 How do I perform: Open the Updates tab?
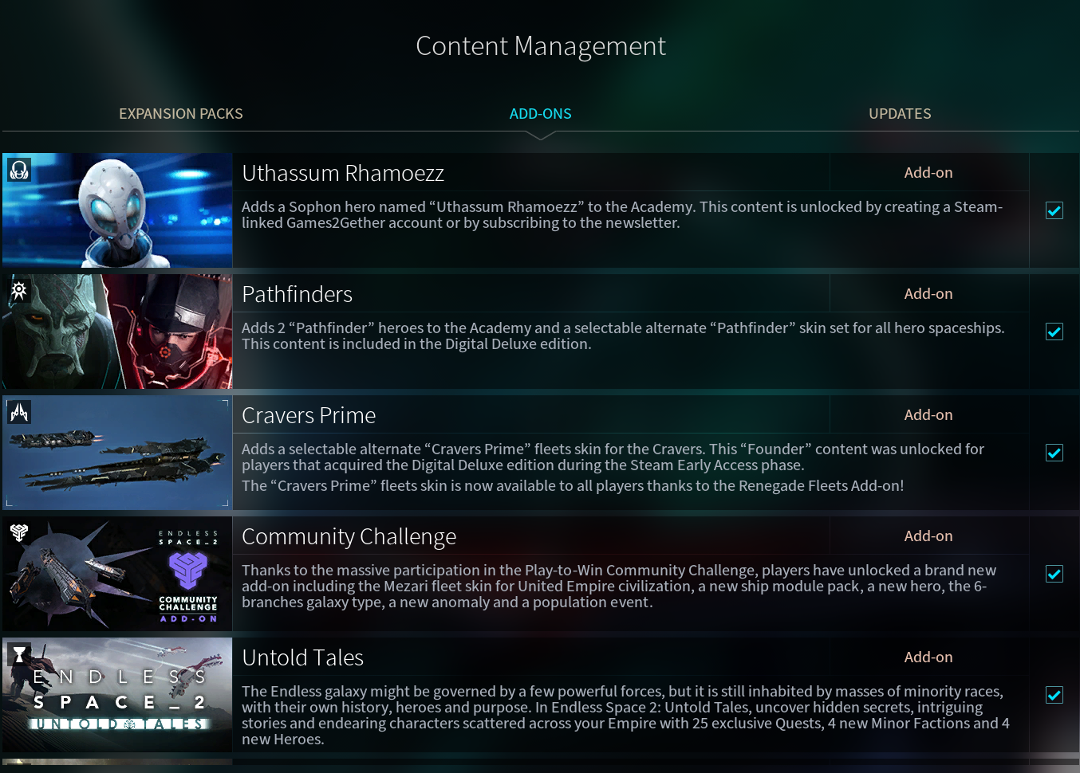(x=900, y=114)
